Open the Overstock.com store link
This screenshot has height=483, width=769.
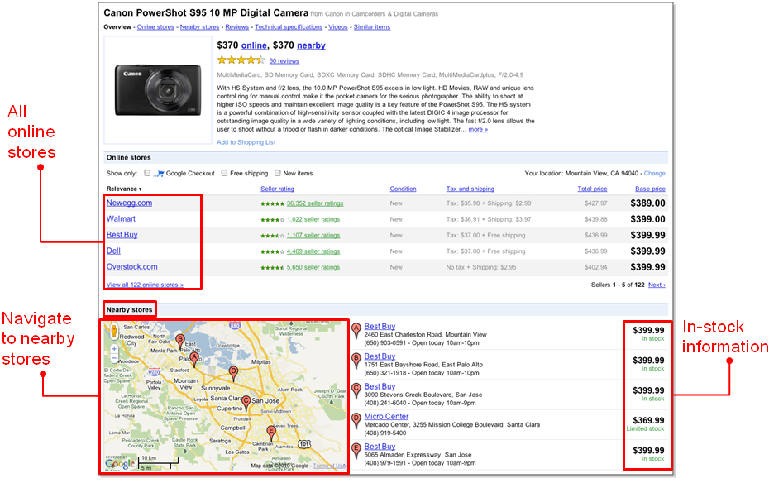132,267
